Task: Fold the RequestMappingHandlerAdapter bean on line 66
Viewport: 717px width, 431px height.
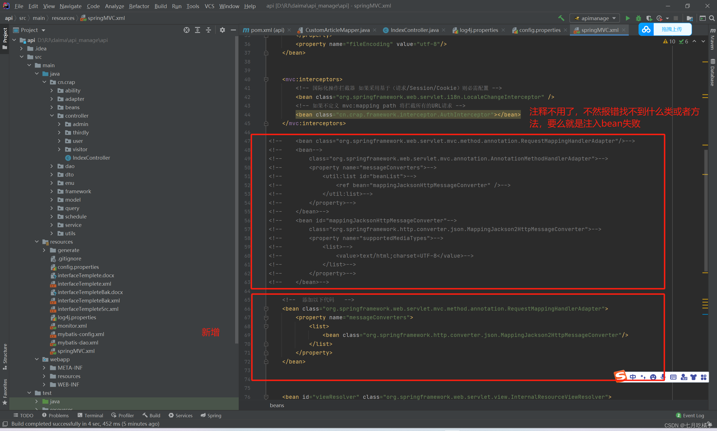Action: click(x=266, y=309)
